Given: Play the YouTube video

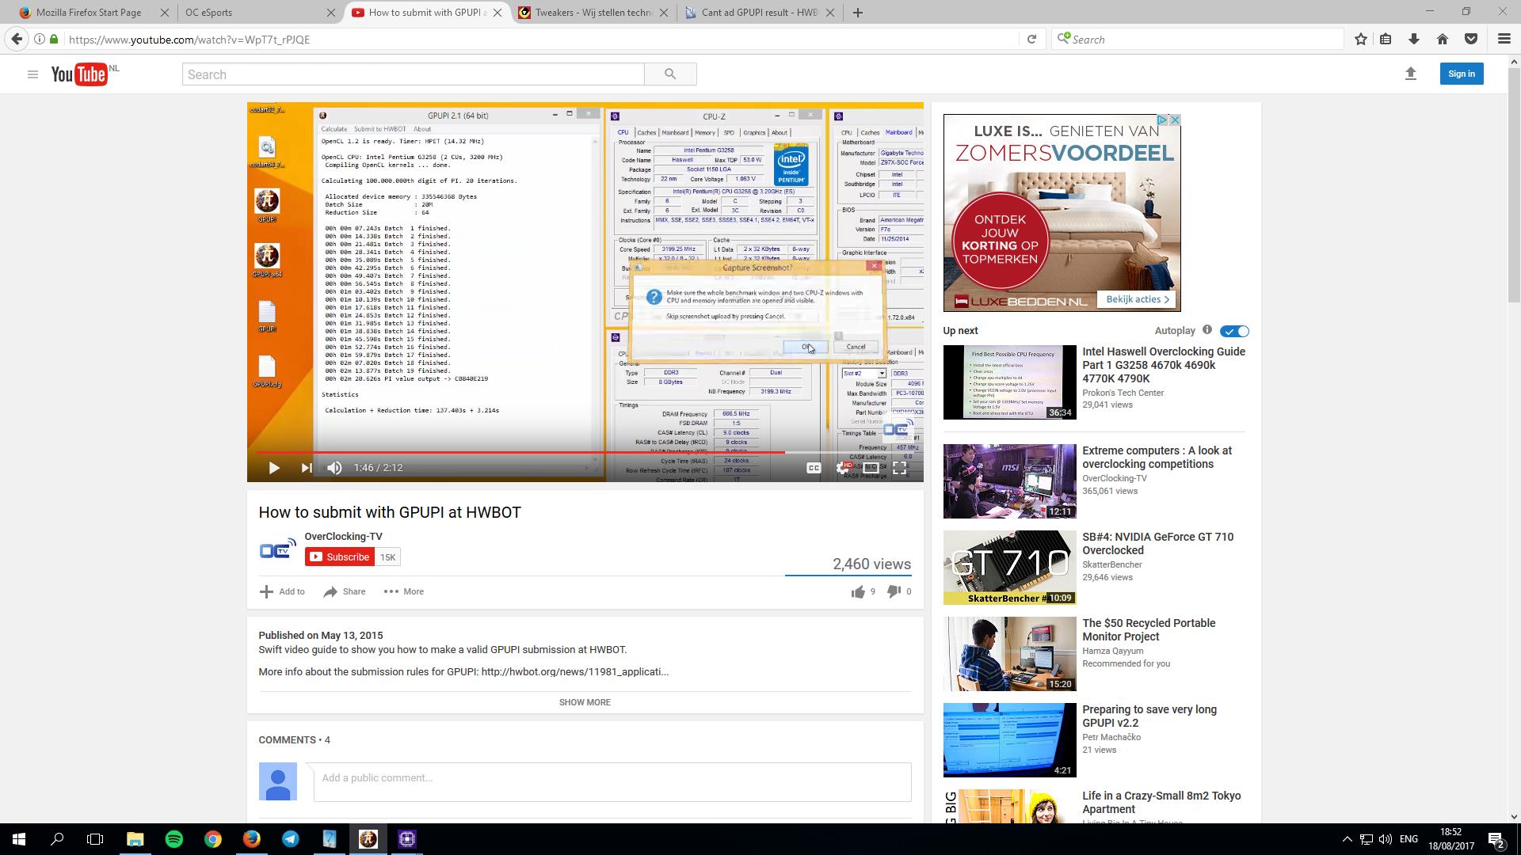Looking at the screenshot, I should [x=274, y=468].
